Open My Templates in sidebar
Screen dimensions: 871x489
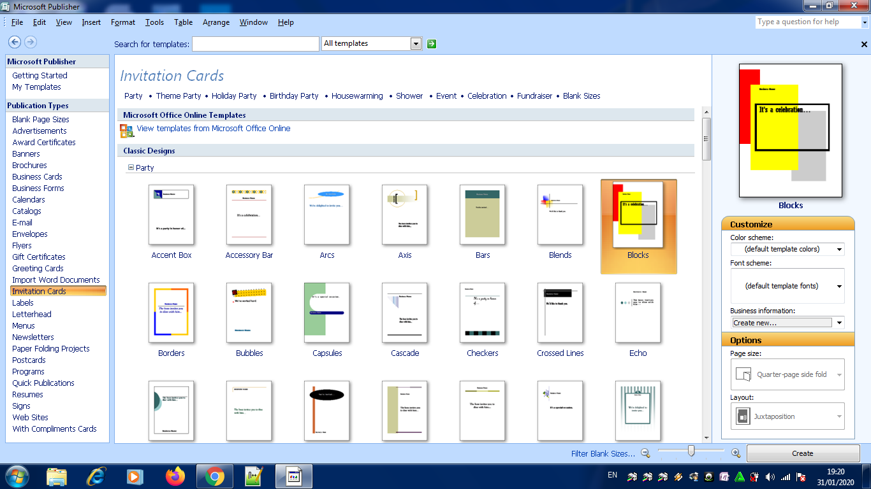coord(36,87)
